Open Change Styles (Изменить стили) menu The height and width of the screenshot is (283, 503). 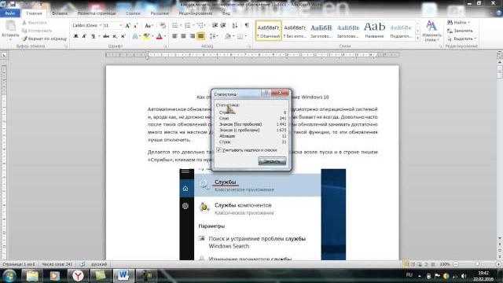pyautogui.click(x=431, y=31)
